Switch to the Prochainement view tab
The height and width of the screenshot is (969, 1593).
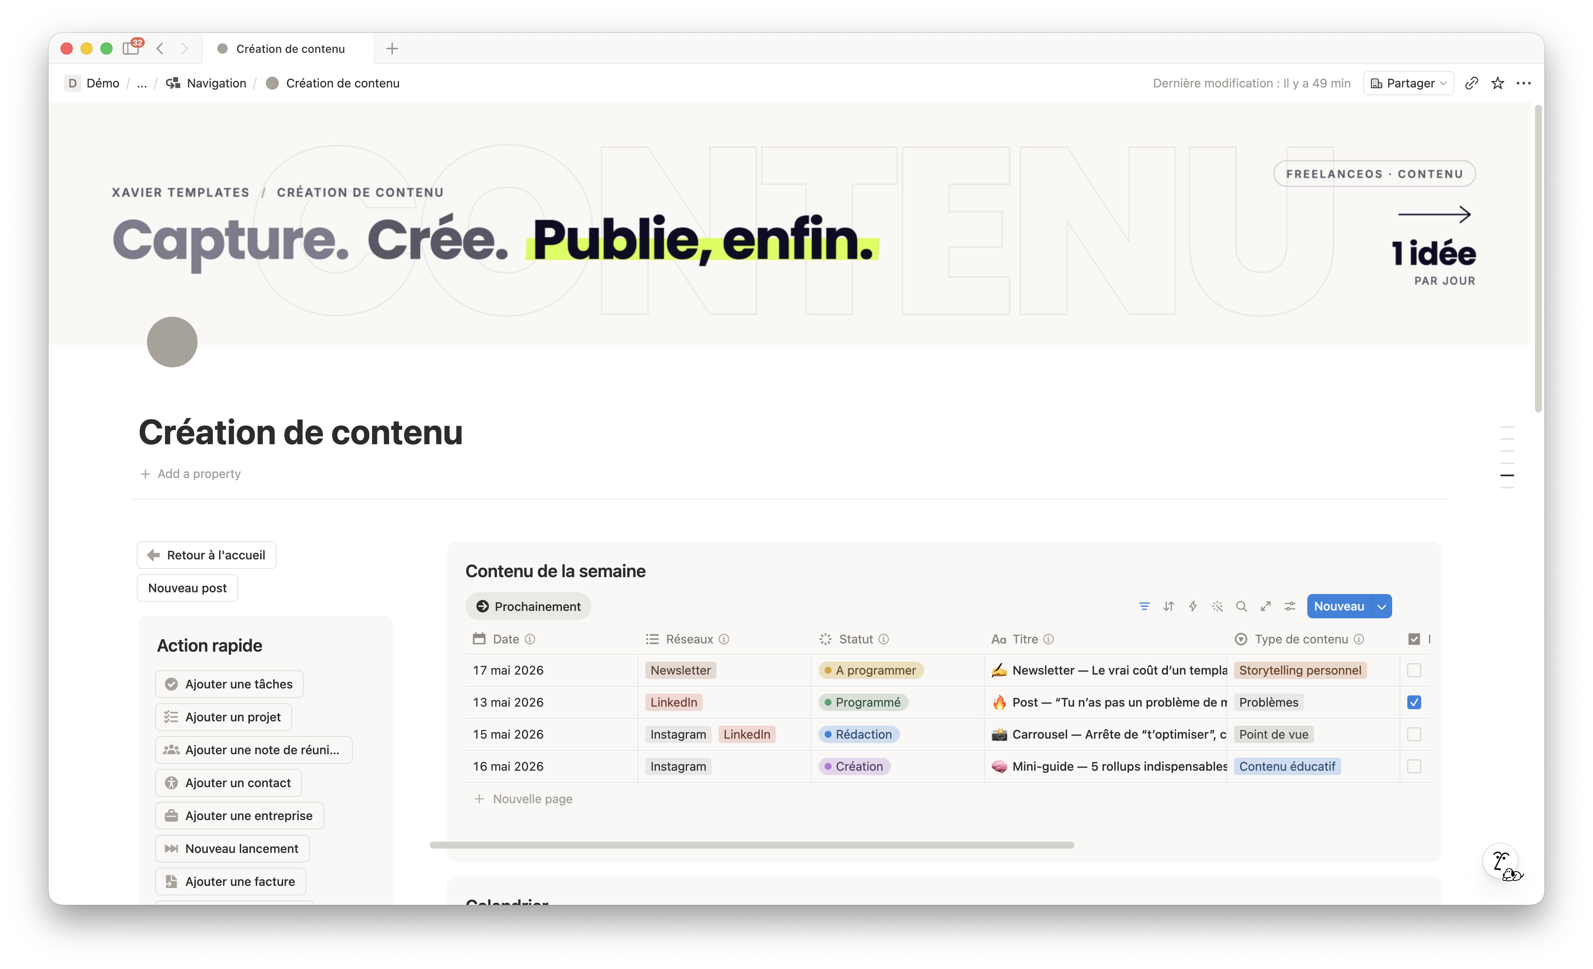[x=528, y=606]
